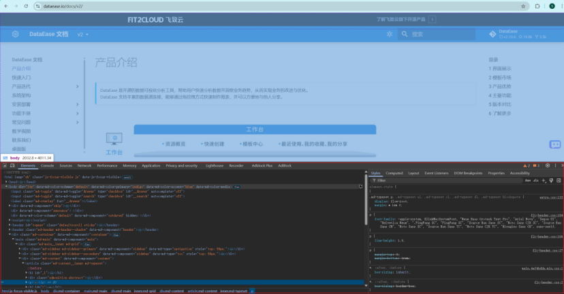The width and height of the screenshot is (564, 294).
Task: Open the Recorder tab
Action: click(236, 165)
